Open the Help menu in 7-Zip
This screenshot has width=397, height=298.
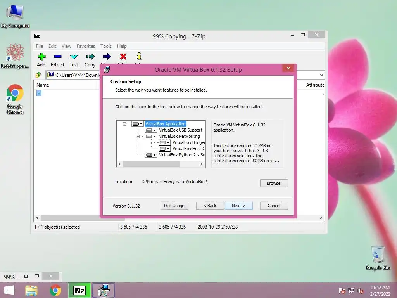pos(122,46)
